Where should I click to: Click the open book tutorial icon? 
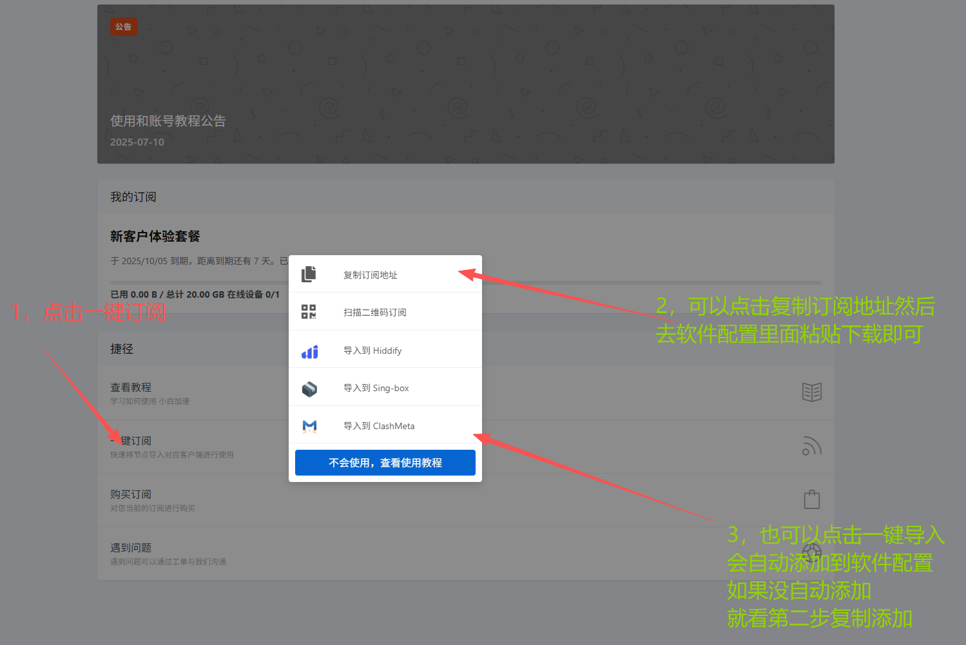click(x=811, y=392)
